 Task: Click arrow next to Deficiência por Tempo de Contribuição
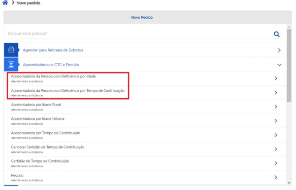tap(276, 93)
